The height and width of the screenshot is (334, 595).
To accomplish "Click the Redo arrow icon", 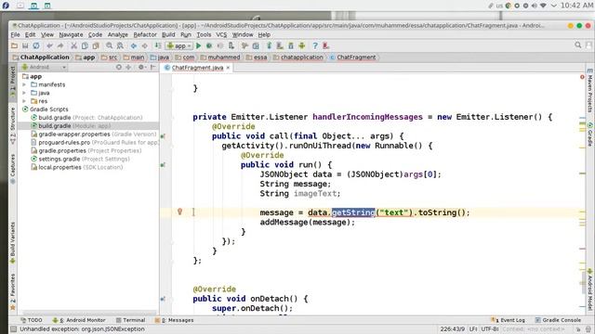I will pos(60,45).
